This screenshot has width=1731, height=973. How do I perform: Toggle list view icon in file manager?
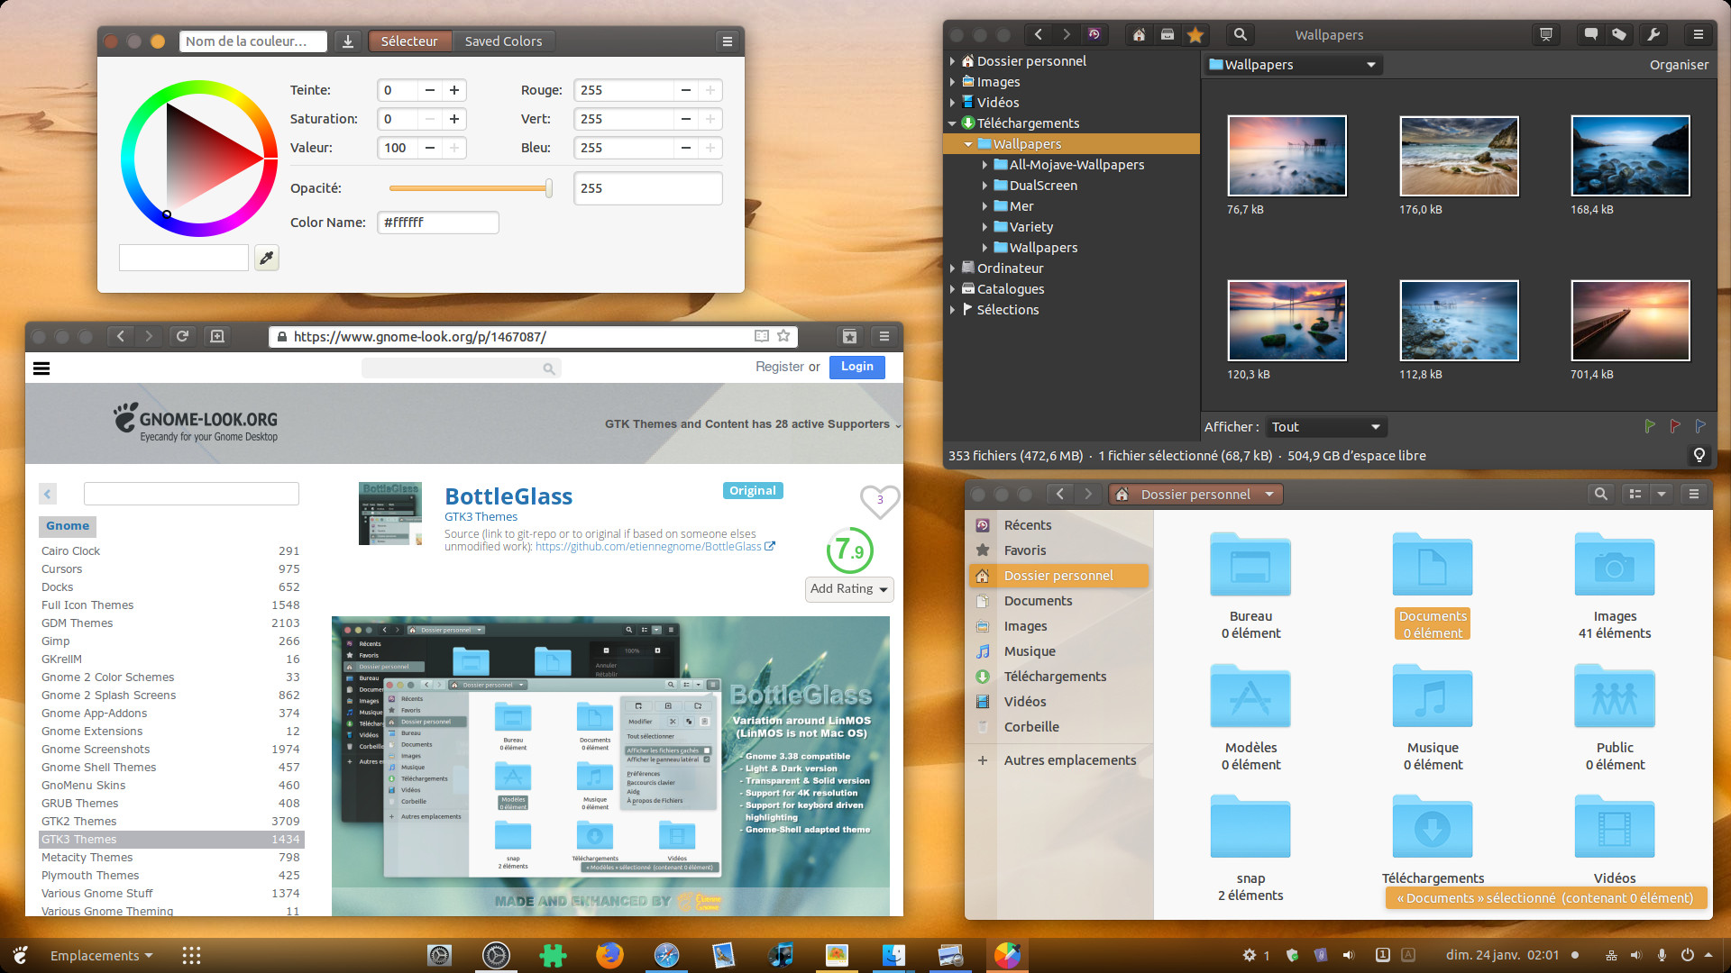click(x=1635, y=494)
